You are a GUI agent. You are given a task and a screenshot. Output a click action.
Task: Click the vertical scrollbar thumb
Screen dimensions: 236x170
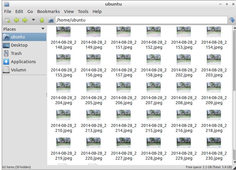[235, 120]
